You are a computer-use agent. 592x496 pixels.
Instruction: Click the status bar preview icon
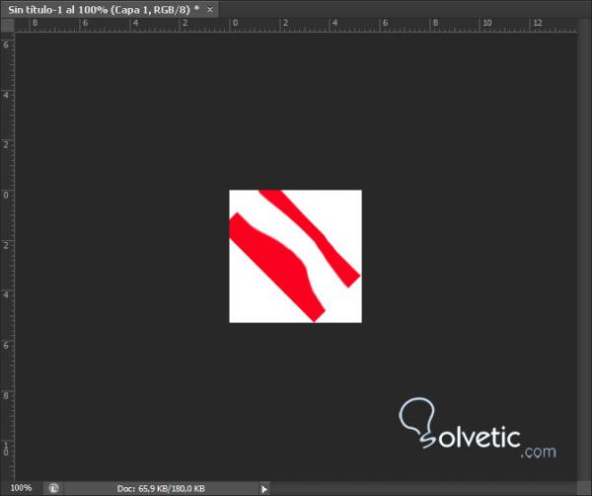pyautogui.click(x=53, y=488)
